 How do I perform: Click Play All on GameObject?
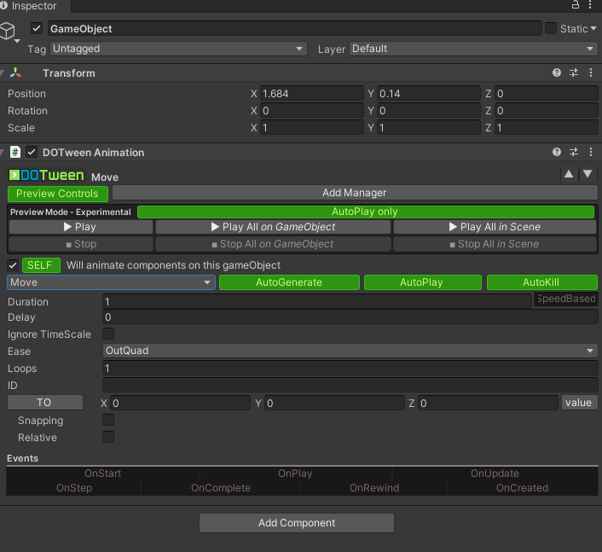[x=273, y=227]
